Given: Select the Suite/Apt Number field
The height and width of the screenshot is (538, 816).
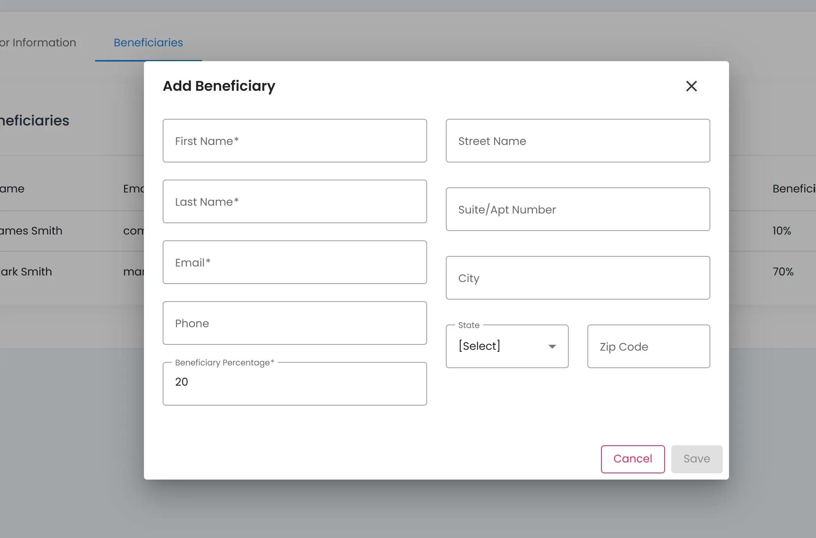Looking at the screenshot, I should point(578,209).
